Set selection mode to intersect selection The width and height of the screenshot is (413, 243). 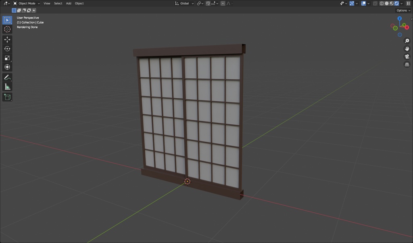point(34,10)
